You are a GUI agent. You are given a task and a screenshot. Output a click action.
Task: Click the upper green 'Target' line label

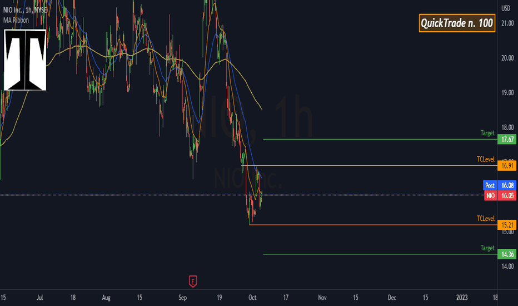[487, 133]
